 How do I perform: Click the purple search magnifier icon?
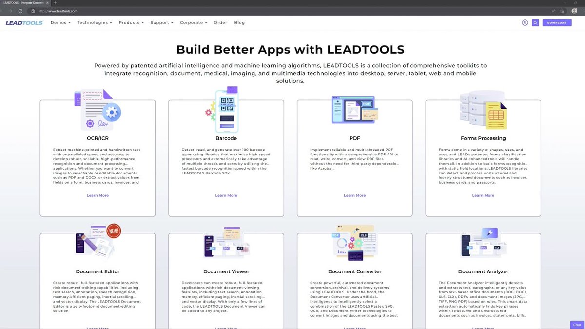[x=535, y=22]
